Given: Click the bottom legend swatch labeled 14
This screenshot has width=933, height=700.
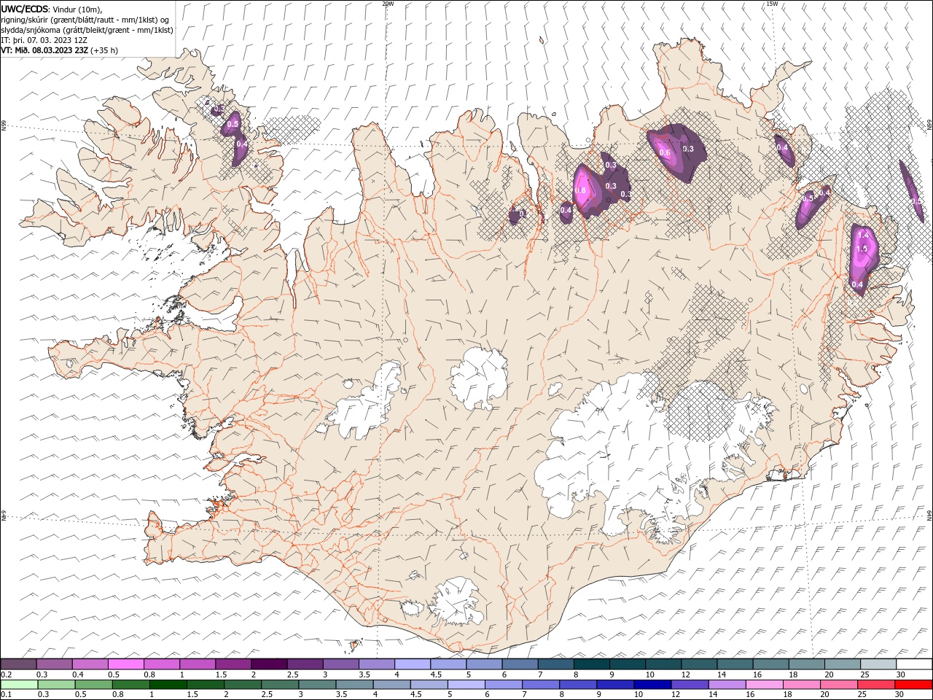Looking at the screenshot, I should click(x=726, y=685).
